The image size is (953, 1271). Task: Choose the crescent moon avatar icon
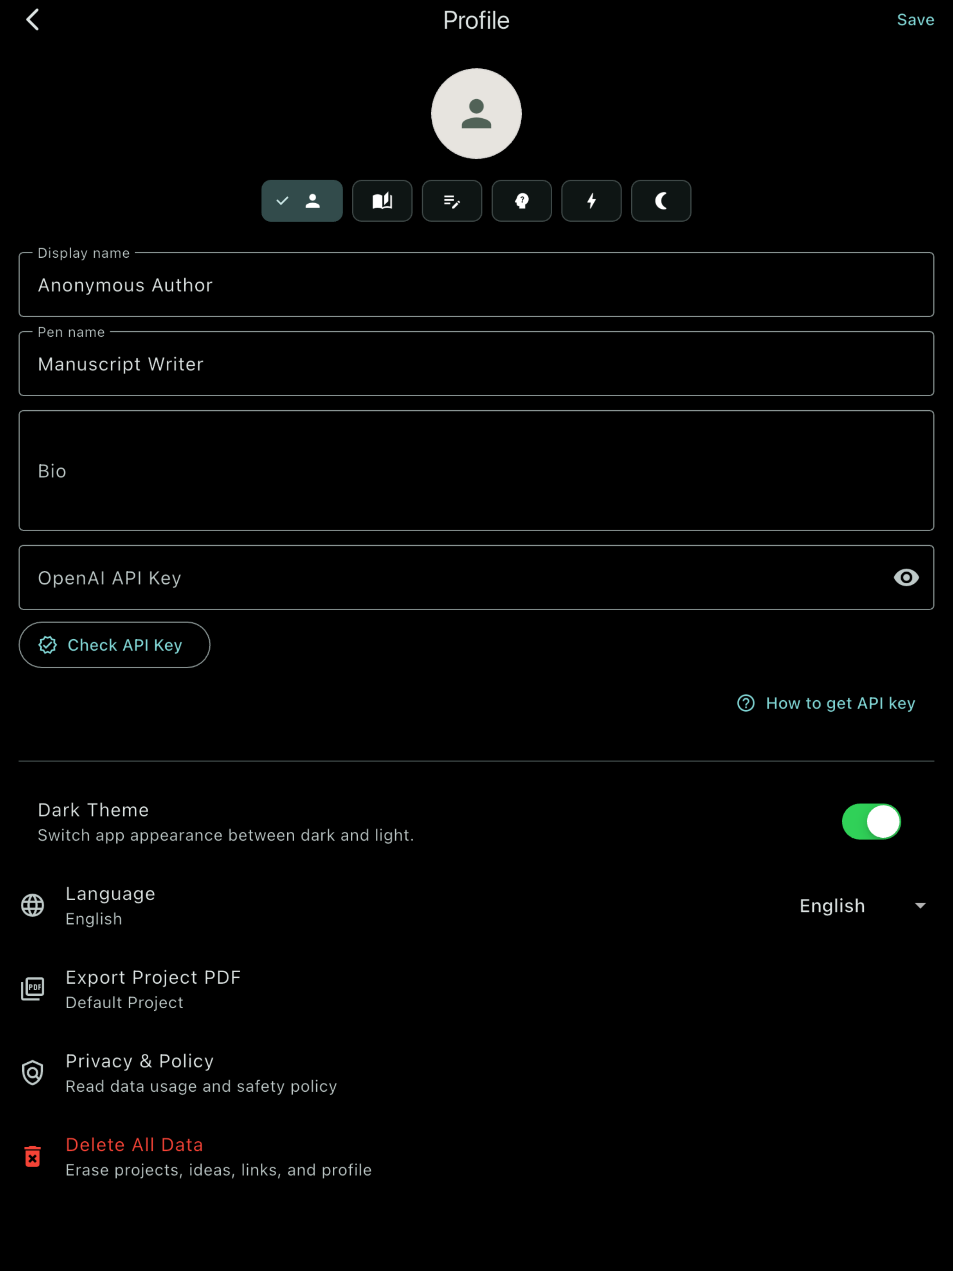(661, 200)
